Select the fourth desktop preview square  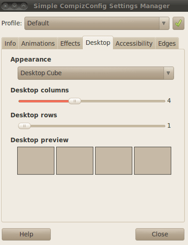pyautogui.click(x=153, y=161)
